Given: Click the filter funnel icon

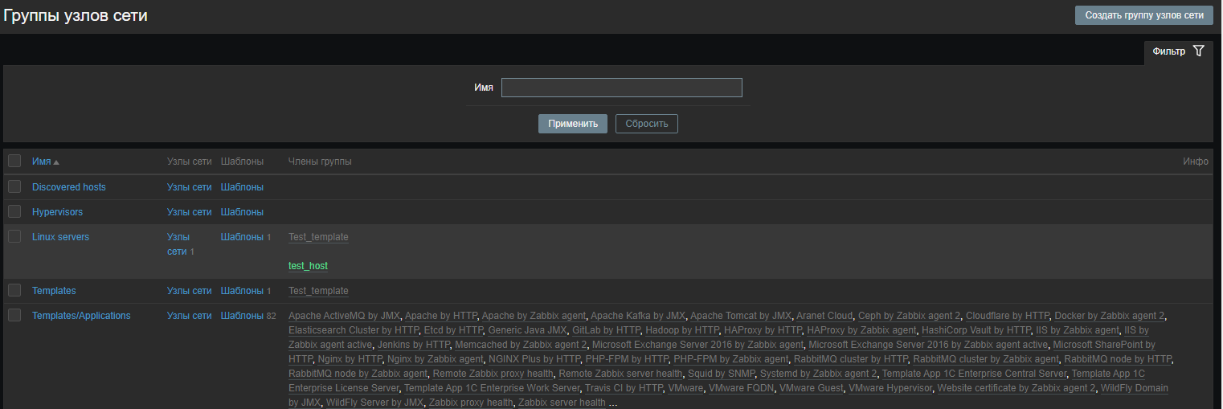Looking at the screenshot, I should click(x=1198, y=51).
